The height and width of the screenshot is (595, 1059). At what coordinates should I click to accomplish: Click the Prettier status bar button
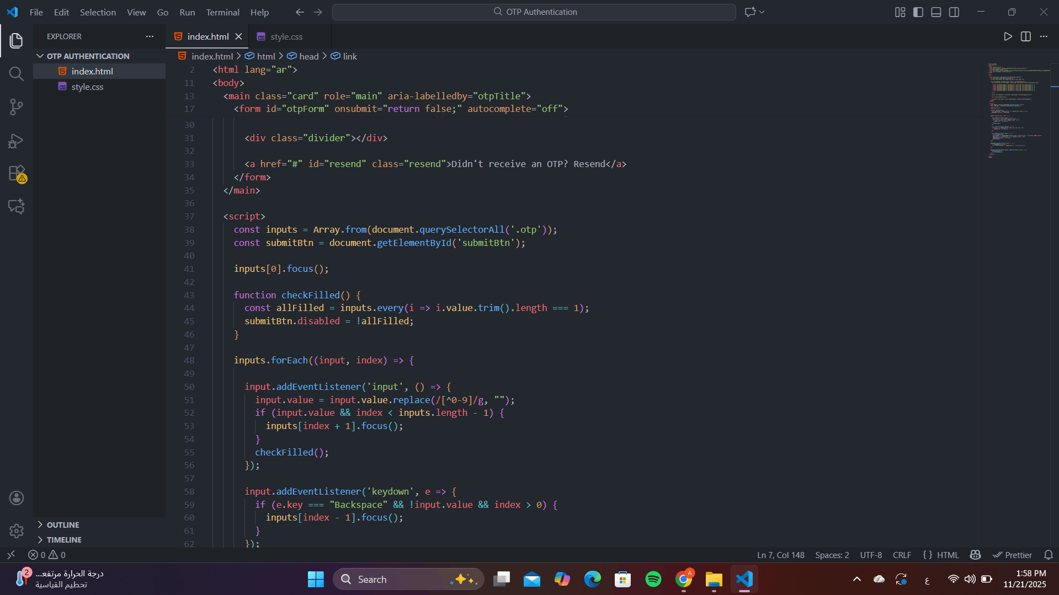1013,555
